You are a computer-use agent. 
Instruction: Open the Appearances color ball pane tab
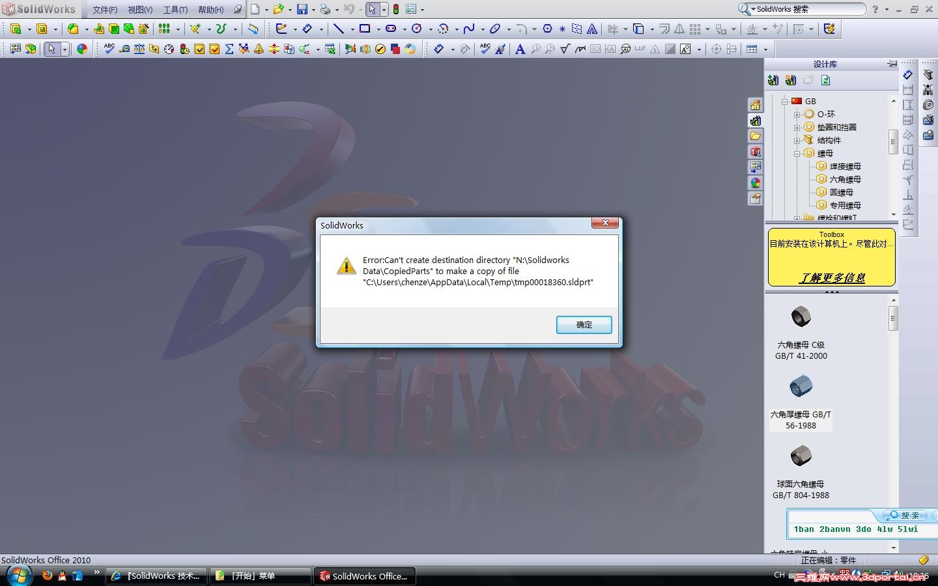[x=755, y=183]
